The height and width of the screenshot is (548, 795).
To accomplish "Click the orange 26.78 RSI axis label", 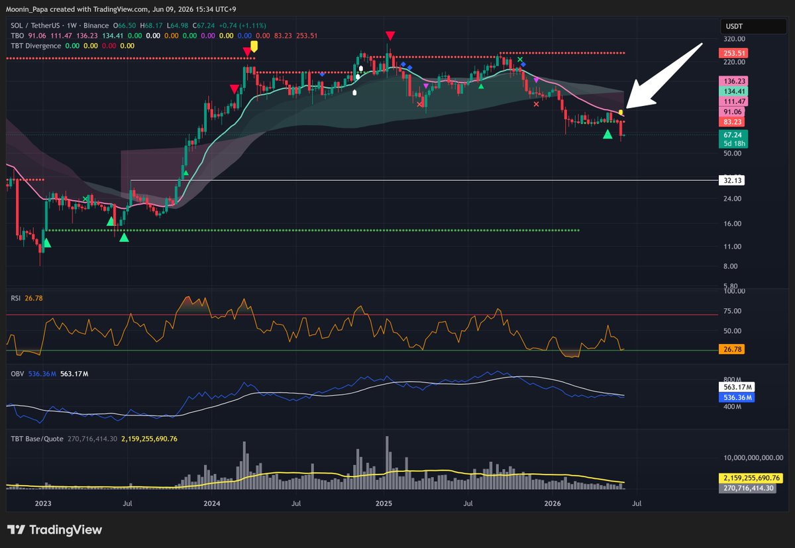I will tap(731, 350).
